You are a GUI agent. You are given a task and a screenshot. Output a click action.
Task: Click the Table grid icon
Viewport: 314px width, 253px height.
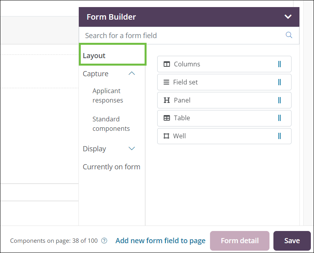167,118
